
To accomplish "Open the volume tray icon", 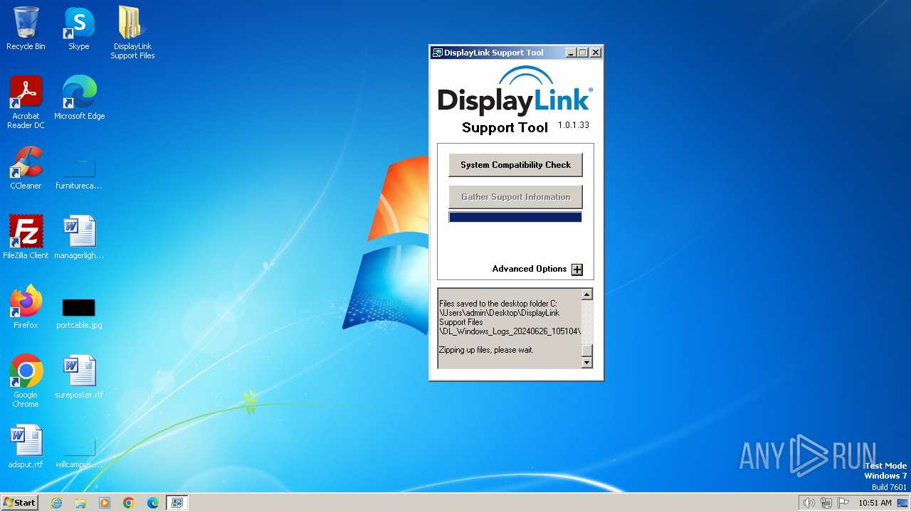I will (x=809, y=503).
